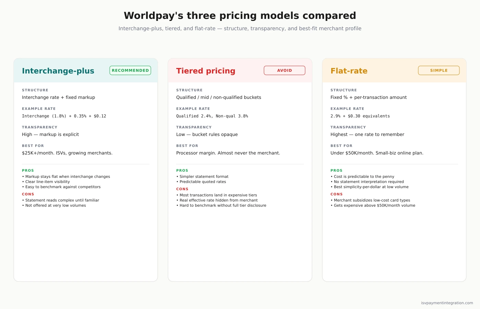Click 'Cost is predictable to the penny' bullet
The width and height of the screenshot is (480, 309).
click(x=362, y=176)
